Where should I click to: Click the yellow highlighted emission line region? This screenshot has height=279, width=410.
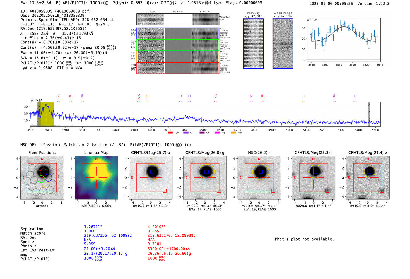click(x=47, y=114)
